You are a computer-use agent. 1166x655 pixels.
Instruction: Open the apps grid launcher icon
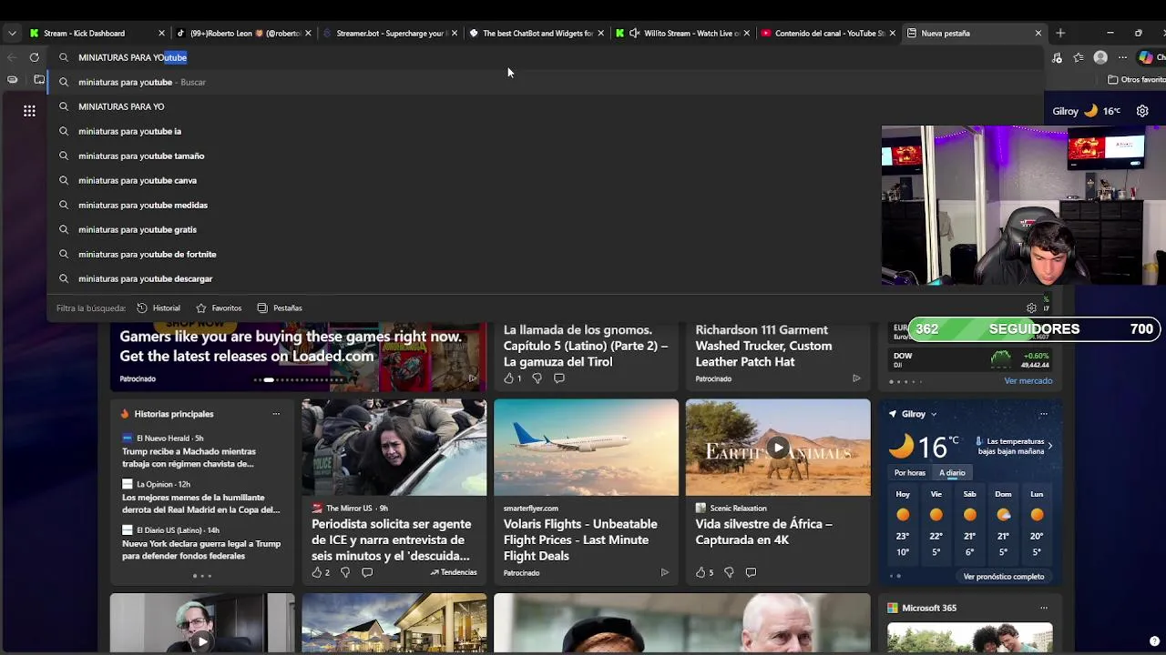tap(29, 111)
